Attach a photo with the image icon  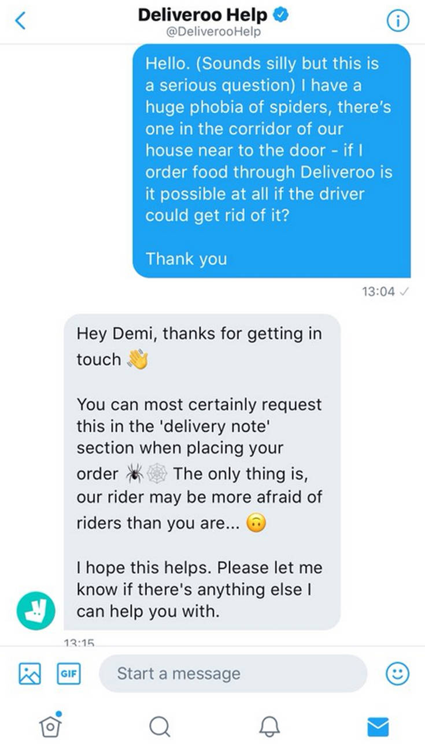tap(29, 673)
